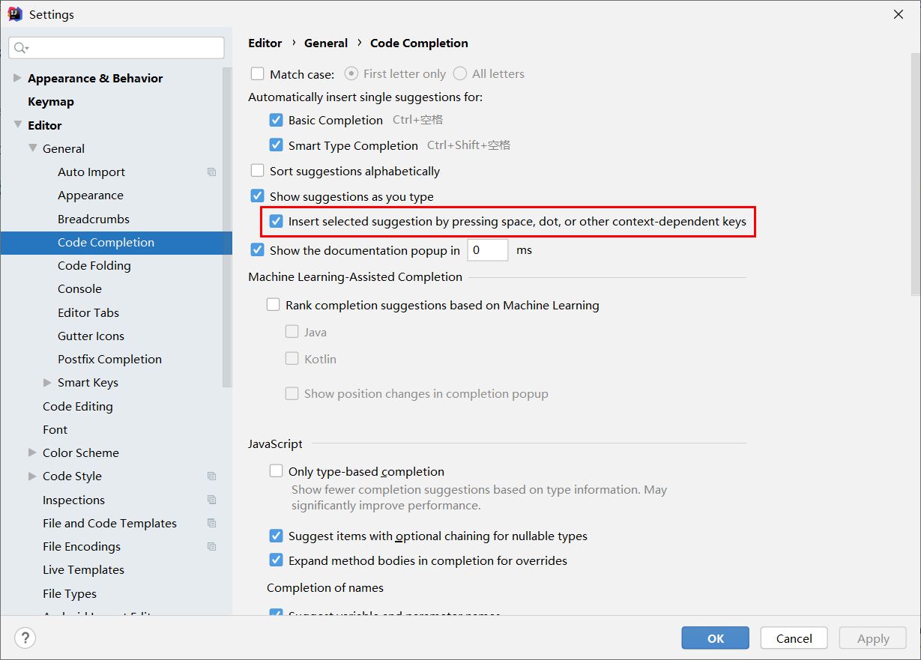Image resolution: width=921 pixels, height=660 pixels.
Task: Uncheck Smart Type Completion auto-insert
Action: [x=277, y=145]
